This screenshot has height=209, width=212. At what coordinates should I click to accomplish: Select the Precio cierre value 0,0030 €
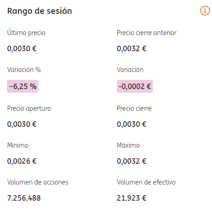132,124
